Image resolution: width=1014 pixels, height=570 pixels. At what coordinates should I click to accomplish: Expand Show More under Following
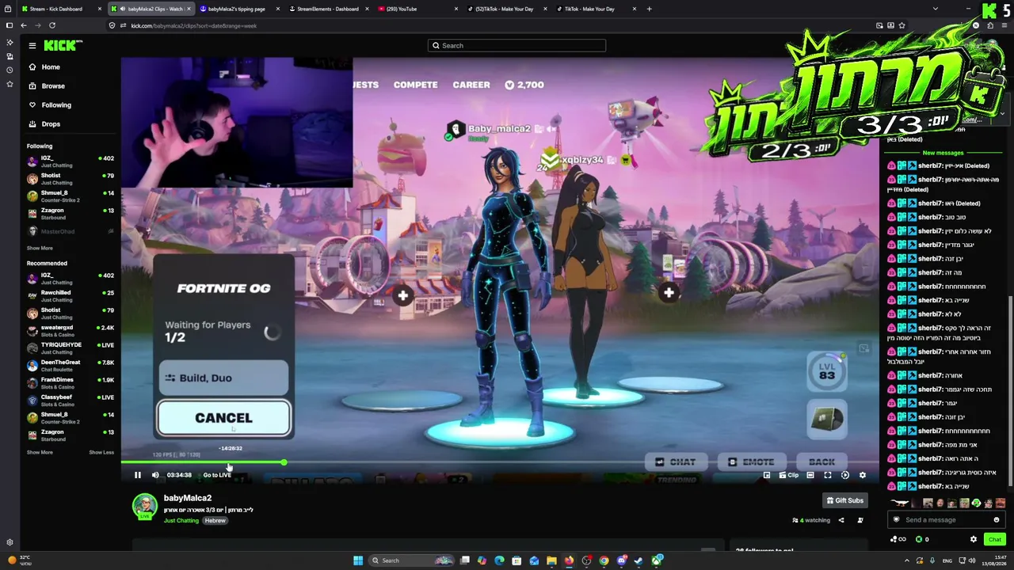coord(40,248)
